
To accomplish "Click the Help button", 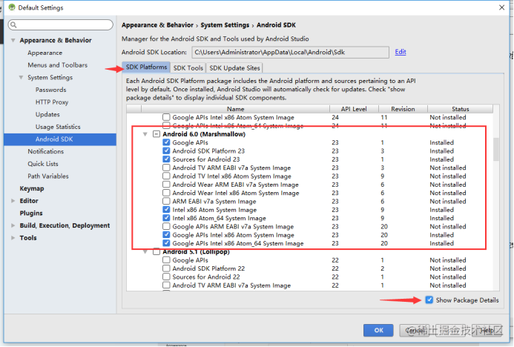I will [x=487, y=330].
